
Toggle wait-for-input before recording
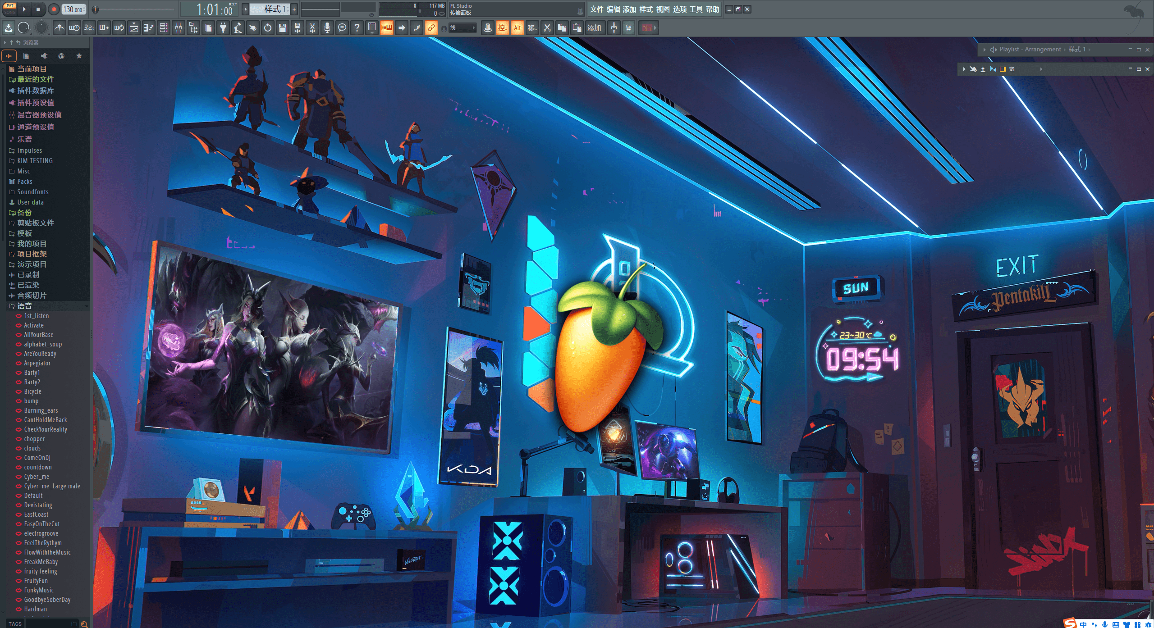74,28
